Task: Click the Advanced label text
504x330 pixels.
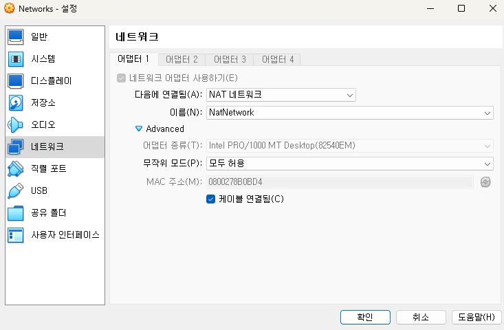Action: 165,129
